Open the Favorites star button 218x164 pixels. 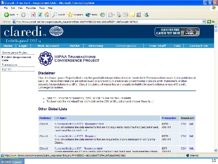(x=75, y=15)
